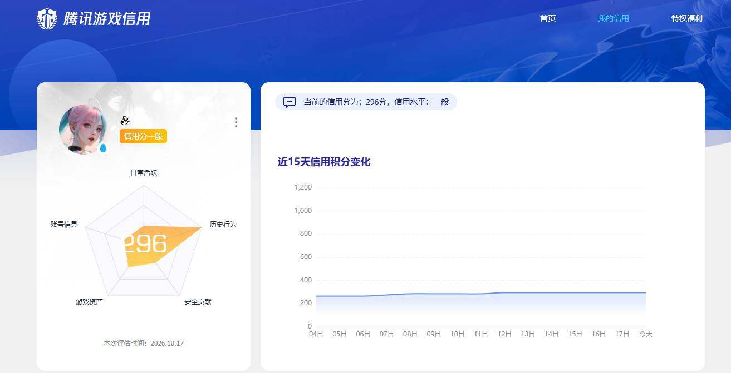Click the blue QQ penguin badge on avatar

pos(103,148)
